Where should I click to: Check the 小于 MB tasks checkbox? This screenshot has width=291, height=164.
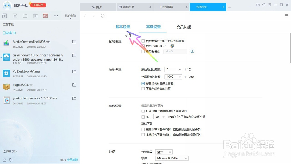[x=143, y=117]
